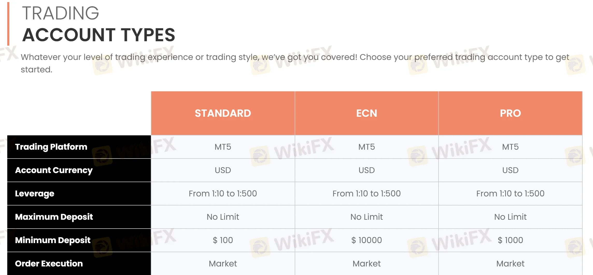This screenshot has height=275, width=593.
Task: Click the Minimum Deposit row label
Action: point(53,240)
